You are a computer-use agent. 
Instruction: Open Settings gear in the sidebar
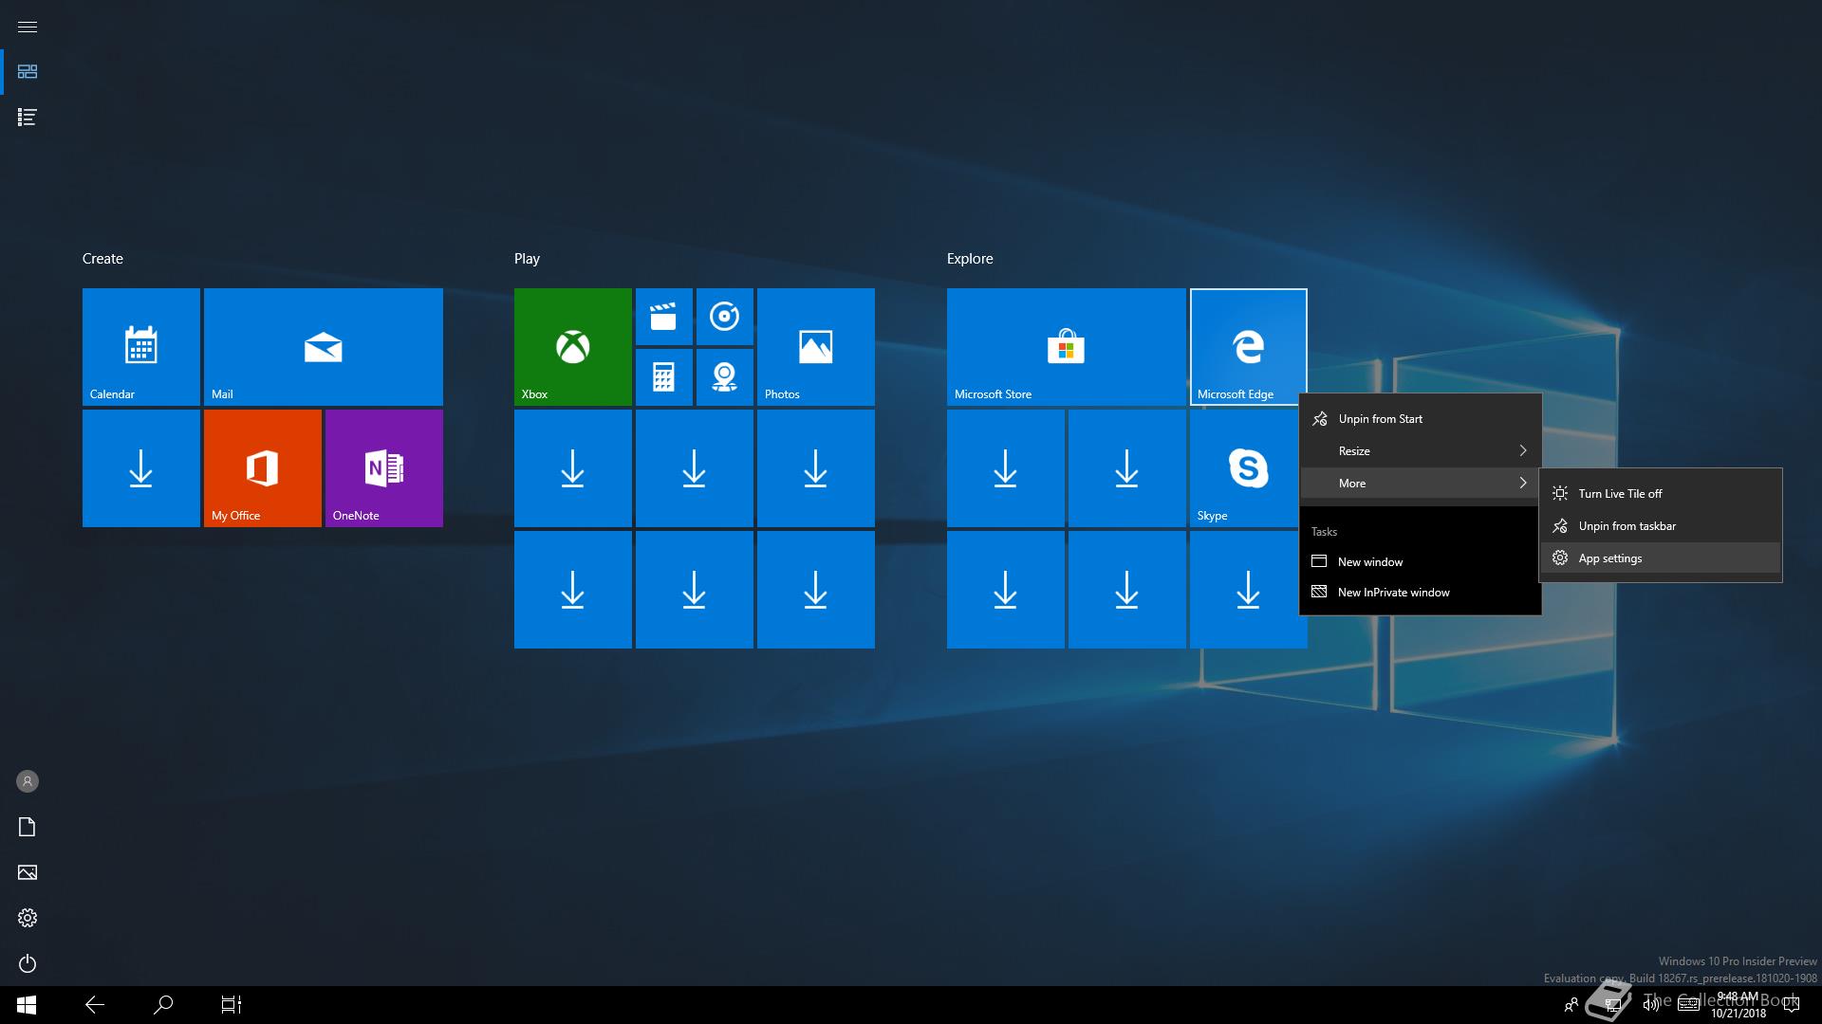tap(28, 918)
